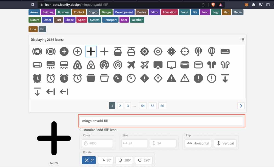Select the Airbnb fill icon
This screenshot has height=167, width=274.
click(78, 65)
